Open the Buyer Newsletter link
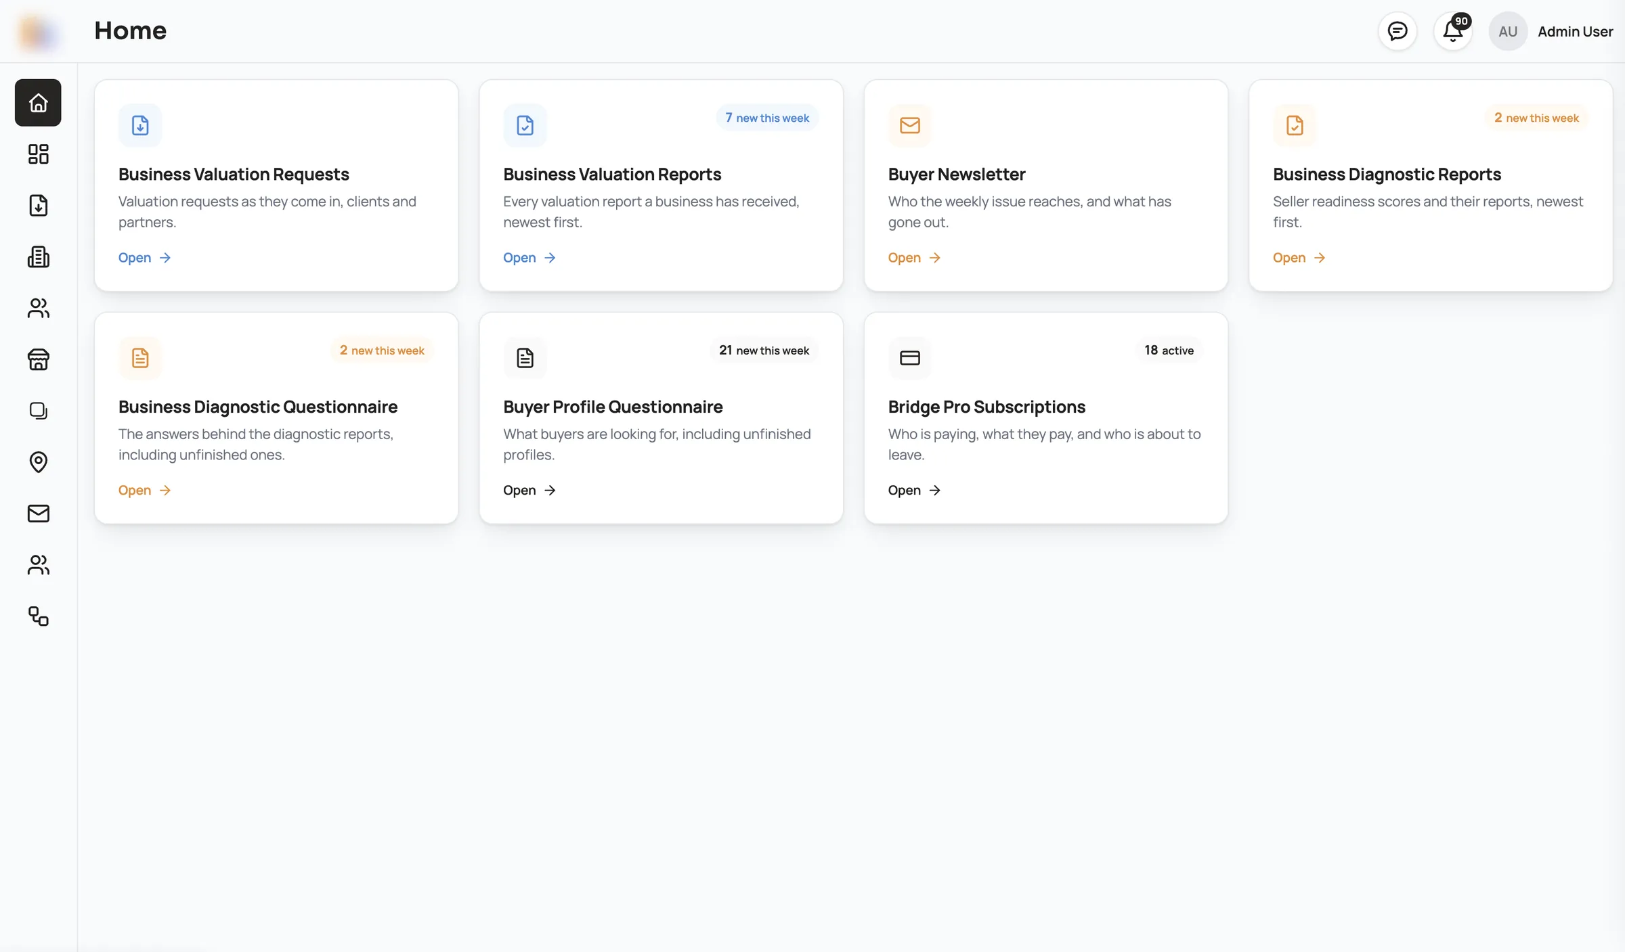Screen dimensions: 1625x952 (915, 258)
